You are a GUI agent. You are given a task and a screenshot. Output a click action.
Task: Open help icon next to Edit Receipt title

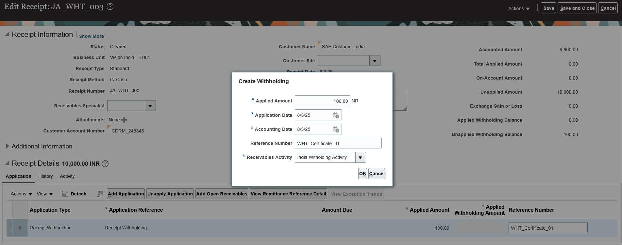pyautogui.click(x=110, y=7)
